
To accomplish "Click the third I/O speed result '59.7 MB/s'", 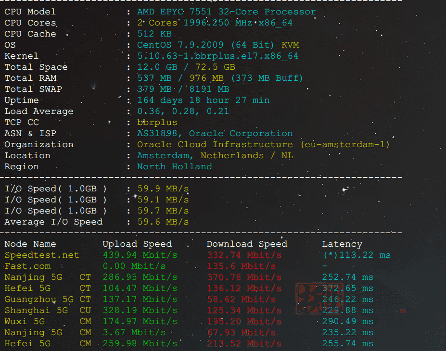I will (x=163, y=211).
